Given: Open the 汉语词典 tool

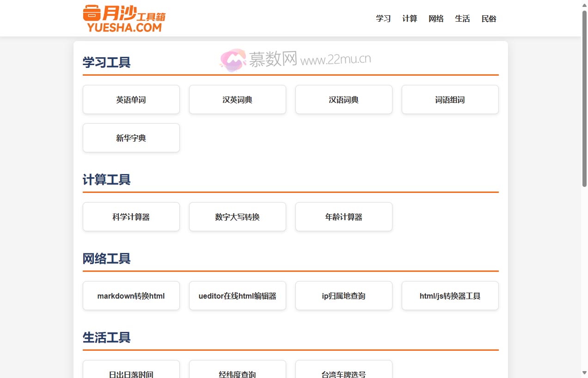Looking at the screenshot, I should [x=343, y=99].
